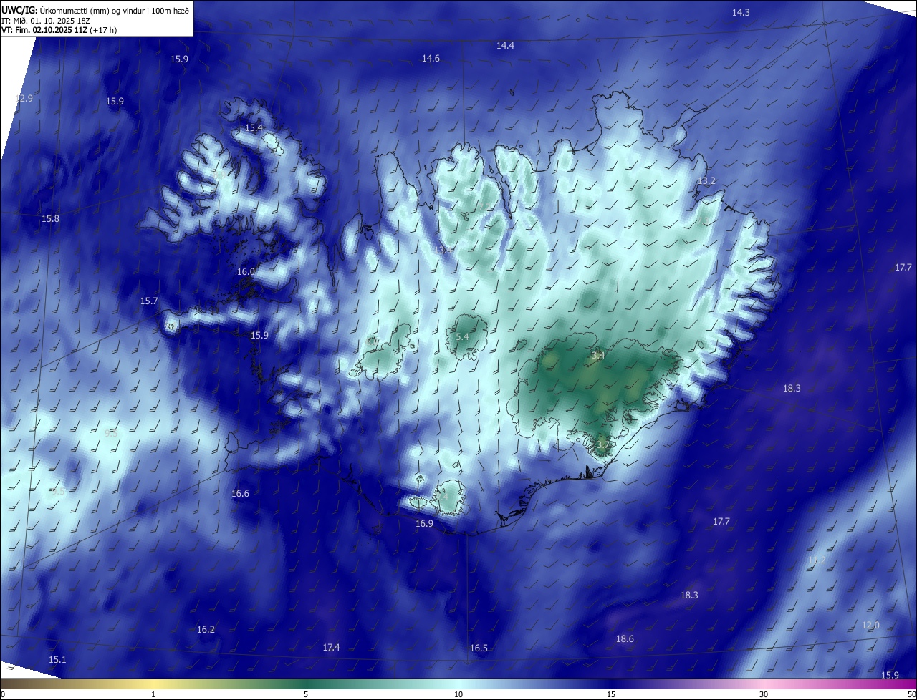This screenshot has width=917, height=700.
Task: Click the 50 tick on the color scale
Action: [911, 694]
